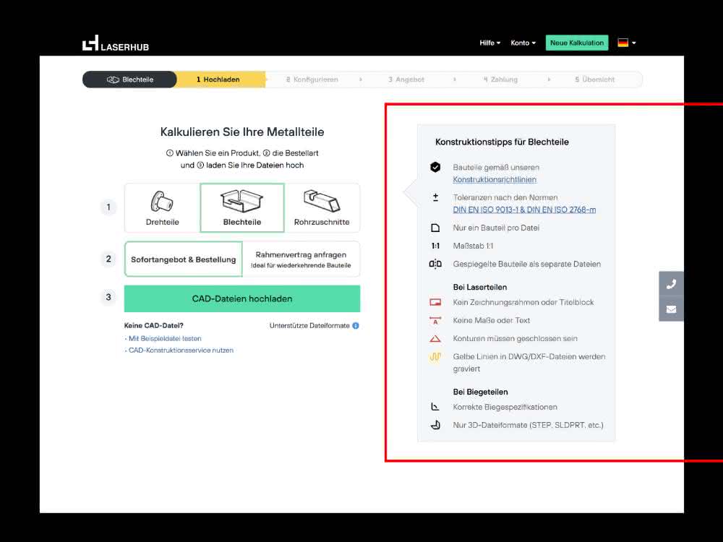The image size is (723, 542).
Task: Click the Blechteile sheet metal illustration
Action: coord(242,202)
